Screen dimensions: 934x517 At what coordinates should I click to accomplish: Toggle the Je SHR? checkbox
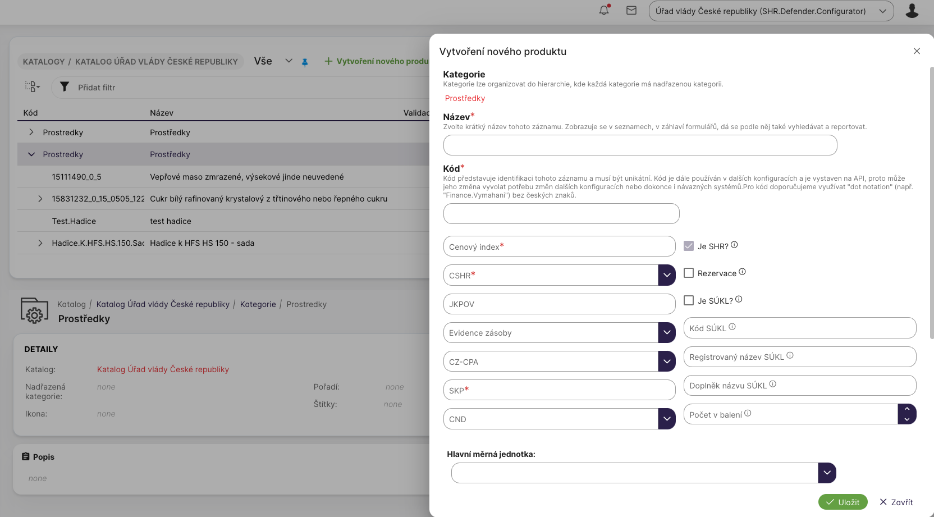tap(689, 246)
